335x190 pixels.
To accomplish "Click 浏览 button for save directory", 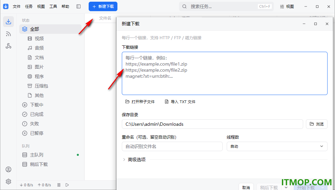I will [x=317, y=124].
